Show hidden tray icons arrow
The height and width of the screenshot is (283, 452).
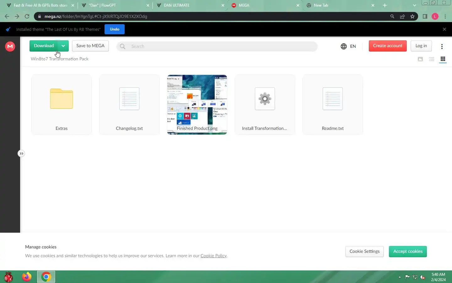[400, 277]
